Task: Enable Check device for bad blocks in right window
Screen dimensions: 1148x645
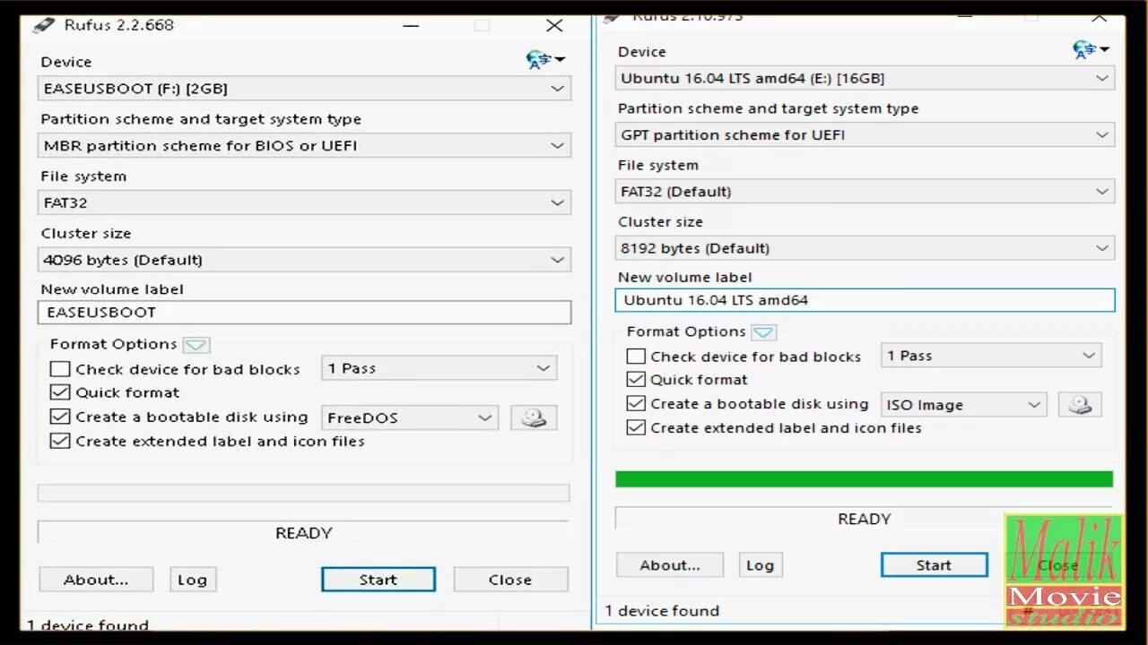Action: point(636,356)
